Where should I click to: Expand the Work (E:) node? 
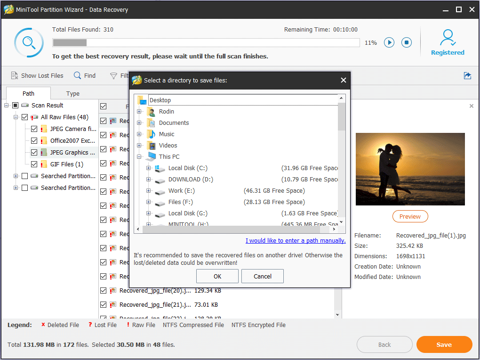148,191
